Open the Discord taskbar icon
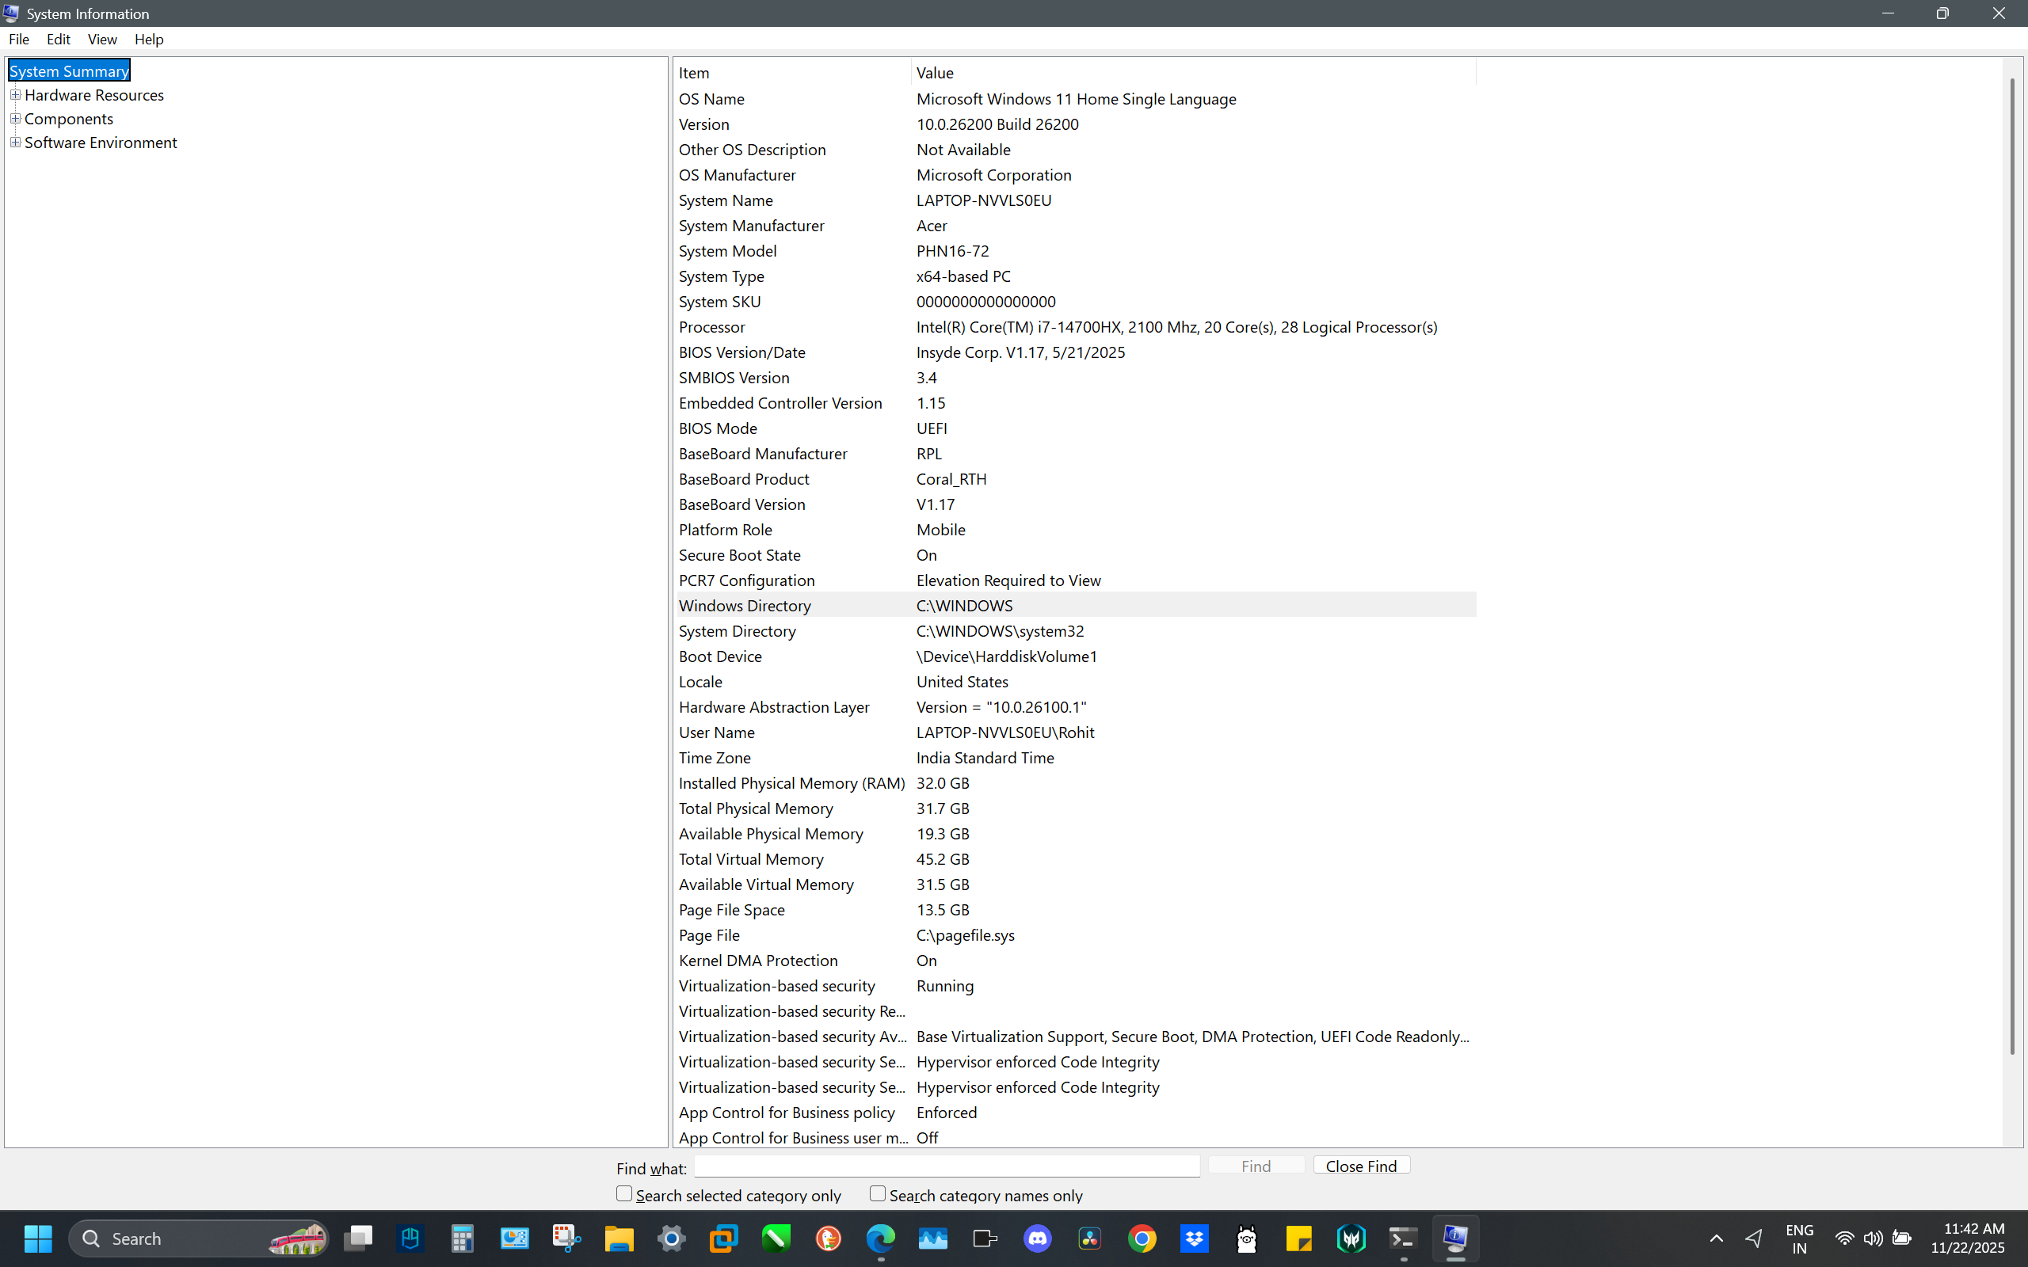Image resolution: width=2028 pixels, height=1267 pixels. coord(1038,1238)
